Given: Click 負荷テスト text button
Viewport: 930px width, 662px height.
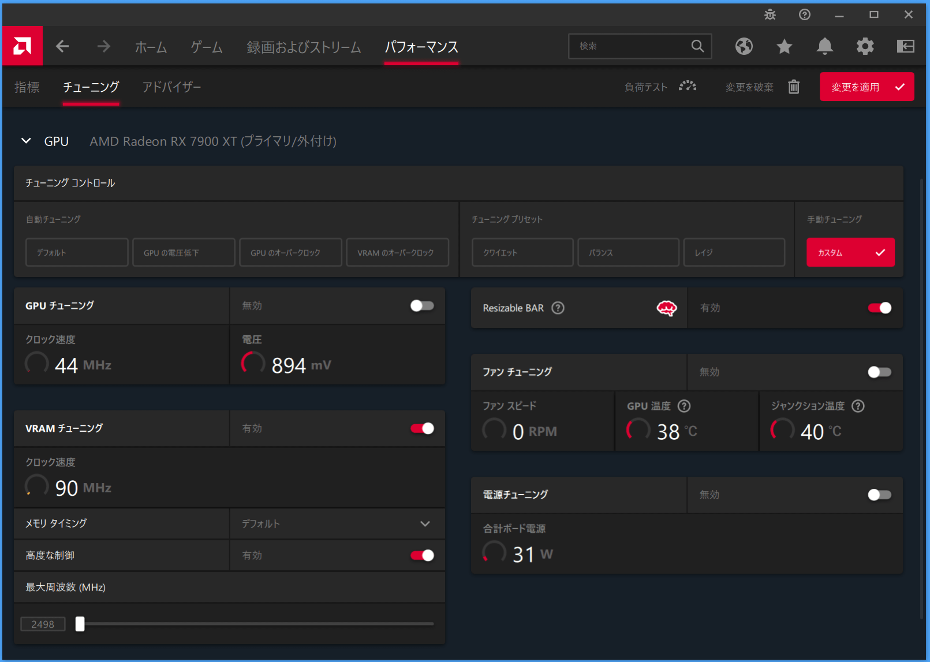Looking at the screenshot, I should [645, 87].
